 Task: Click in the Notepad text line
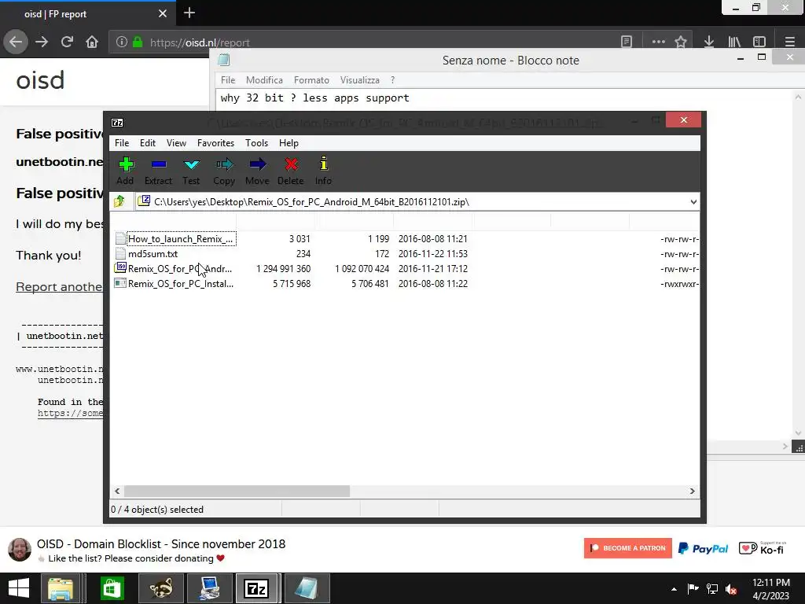(314, 98)
